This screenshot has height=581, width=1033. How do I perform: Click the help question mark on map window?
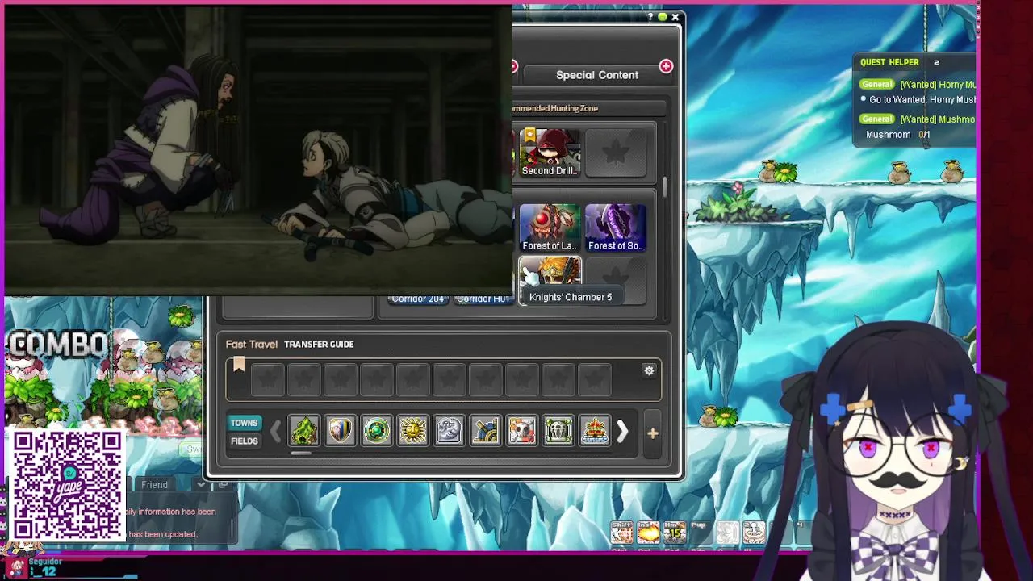click(650, 17)
